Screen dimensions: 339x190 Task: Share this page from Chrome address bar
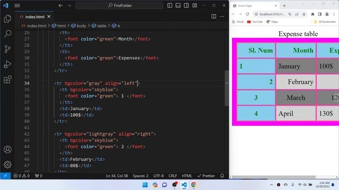[297, 14]
